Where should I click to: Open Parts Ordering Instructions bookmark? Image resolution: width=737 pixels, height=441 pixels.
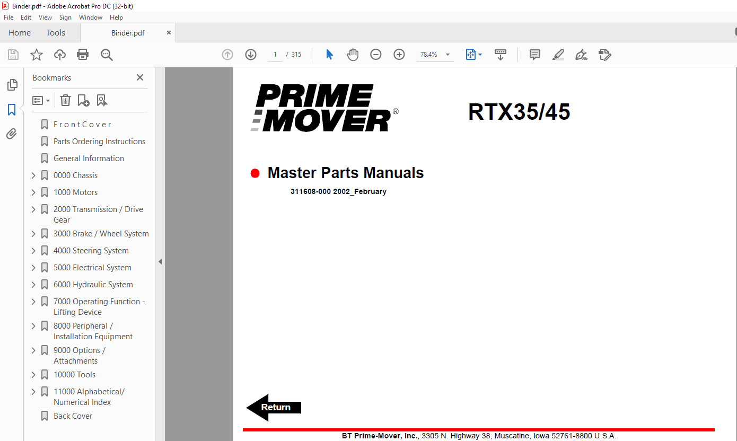[99, 142]
